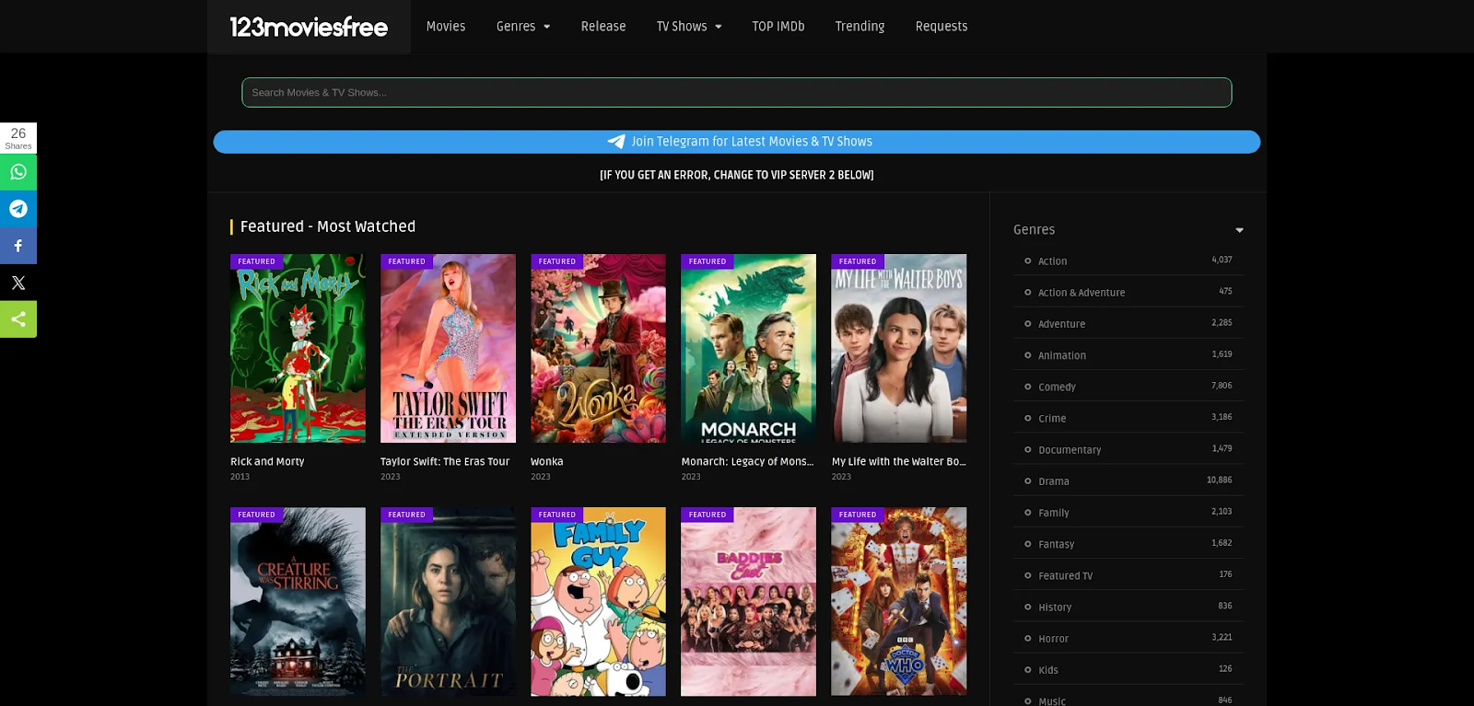Open the TV Shows dropdown in the navigation bar
Viewport: 1474px width, 706px height.
click(689, 27)
